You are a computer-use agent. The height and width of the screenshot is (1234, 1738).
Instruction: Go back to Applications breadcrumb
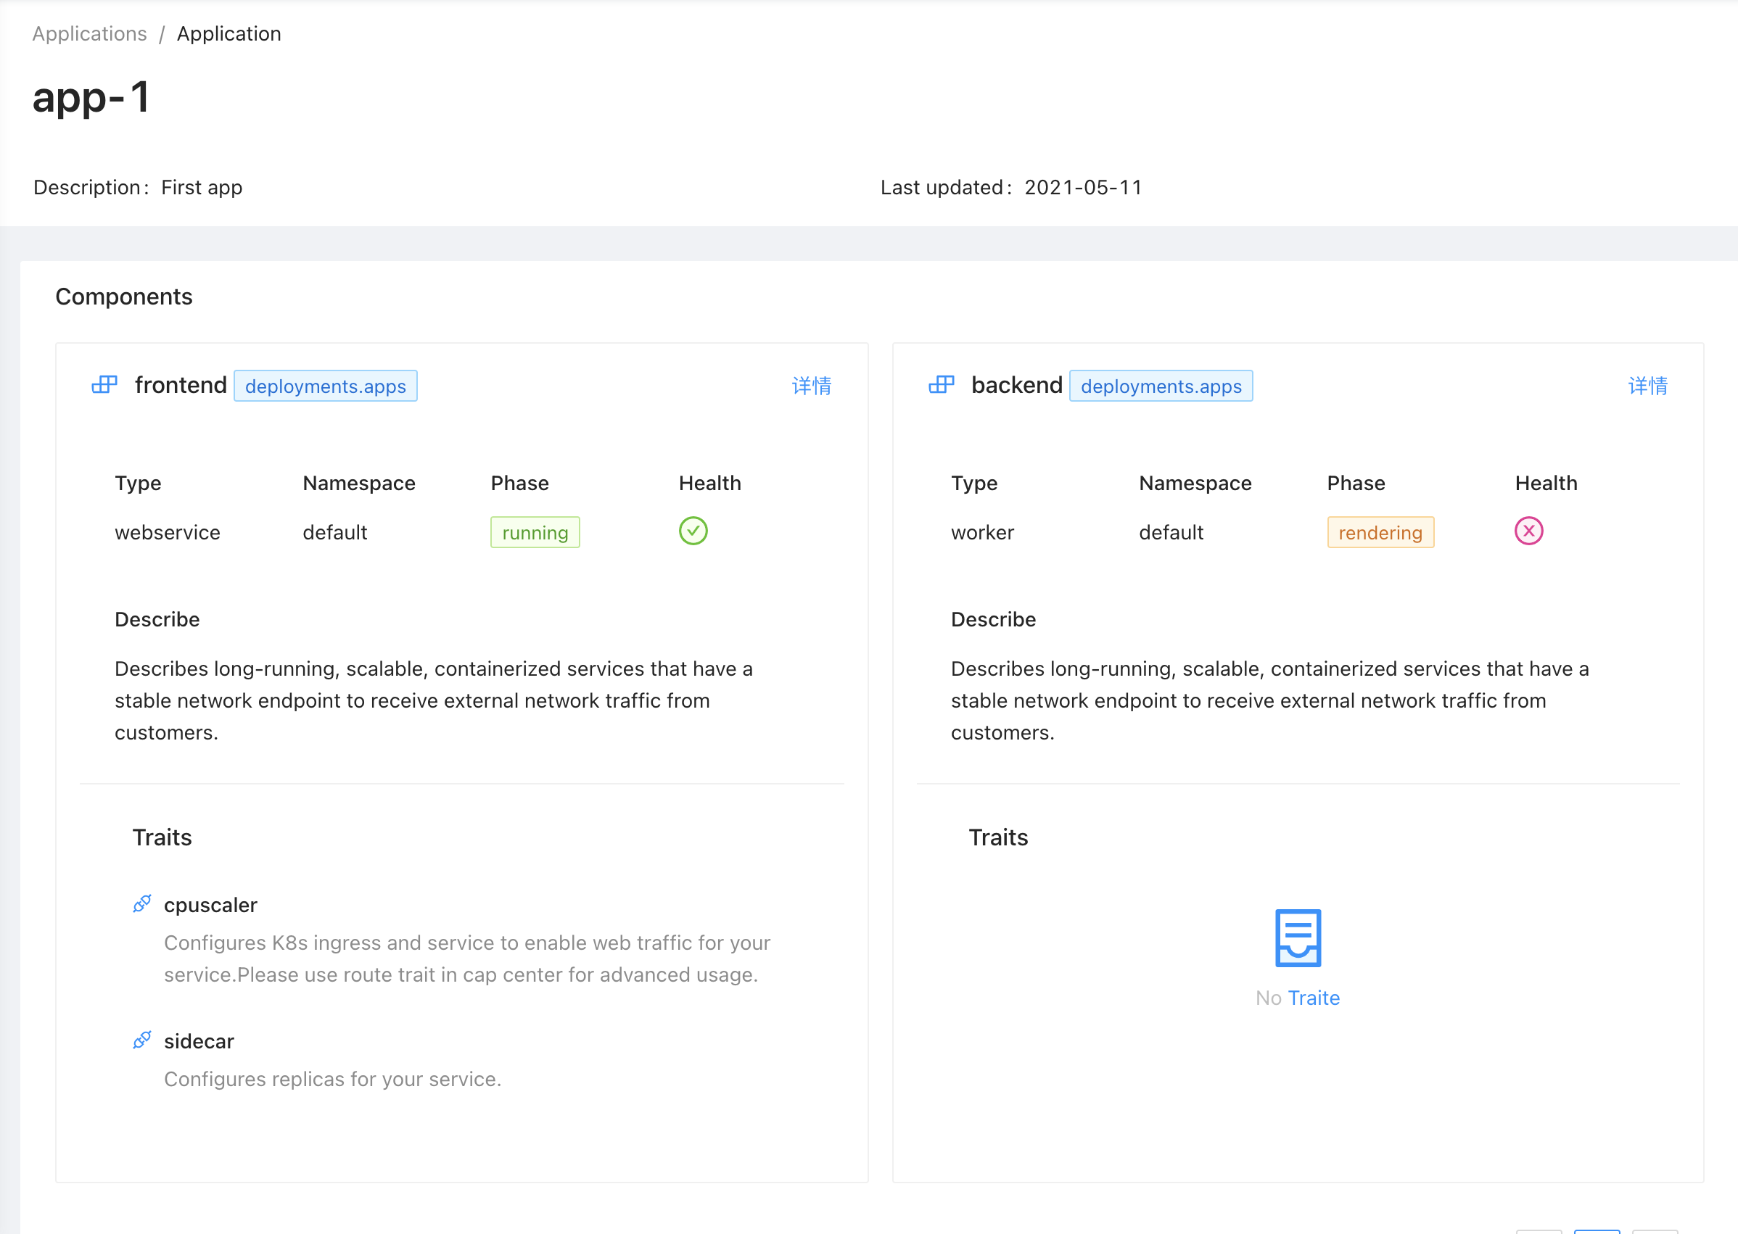coord(90,34)
